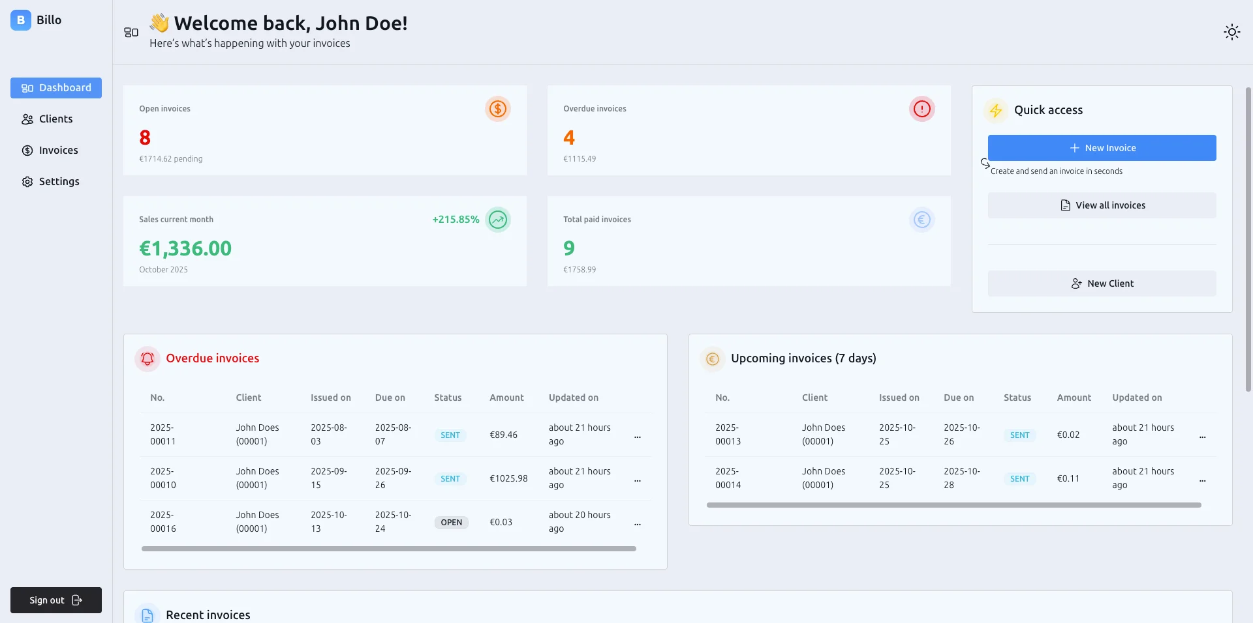Screen dimensions: 1253x623
Task: Click the Billo logo icon
Action: click(20, 20)
